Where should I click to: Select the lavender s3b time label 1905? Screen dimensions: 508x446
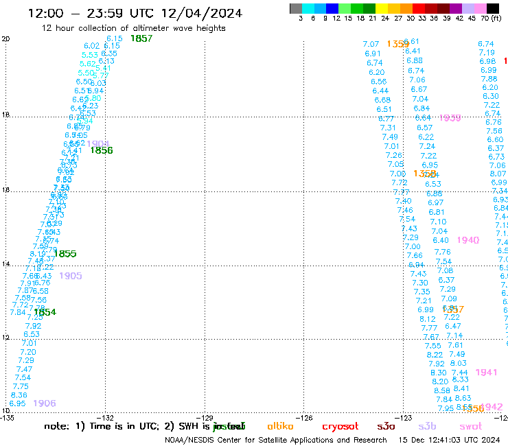[71, 276]
